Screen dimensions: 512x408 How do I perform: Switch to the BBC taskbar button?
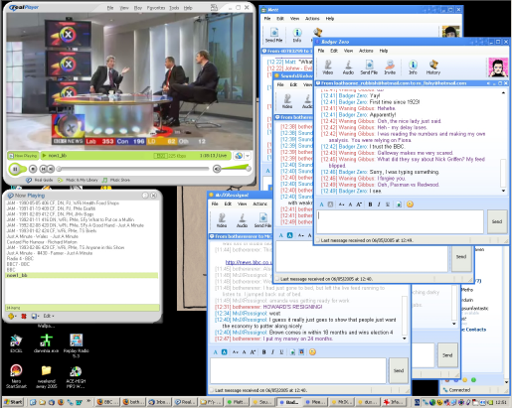106,402
